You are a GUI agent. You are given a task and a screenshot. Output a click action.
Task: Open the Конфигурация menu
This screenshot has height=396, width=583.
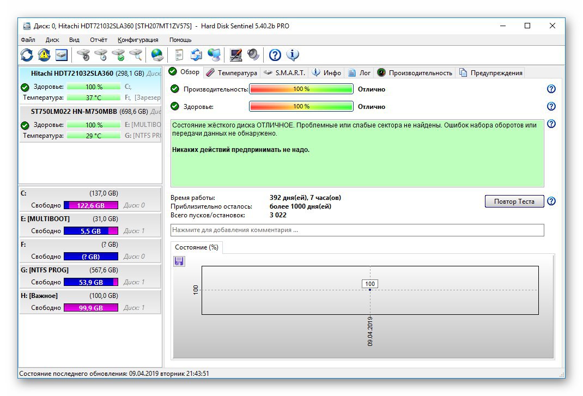click(138, 40)
